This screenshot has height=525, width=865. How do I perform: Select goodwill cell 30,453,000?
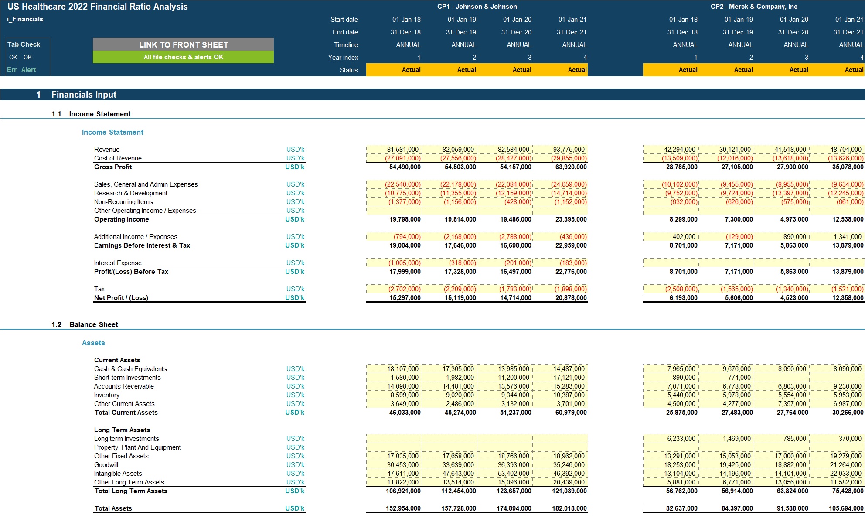pos(394,465)
